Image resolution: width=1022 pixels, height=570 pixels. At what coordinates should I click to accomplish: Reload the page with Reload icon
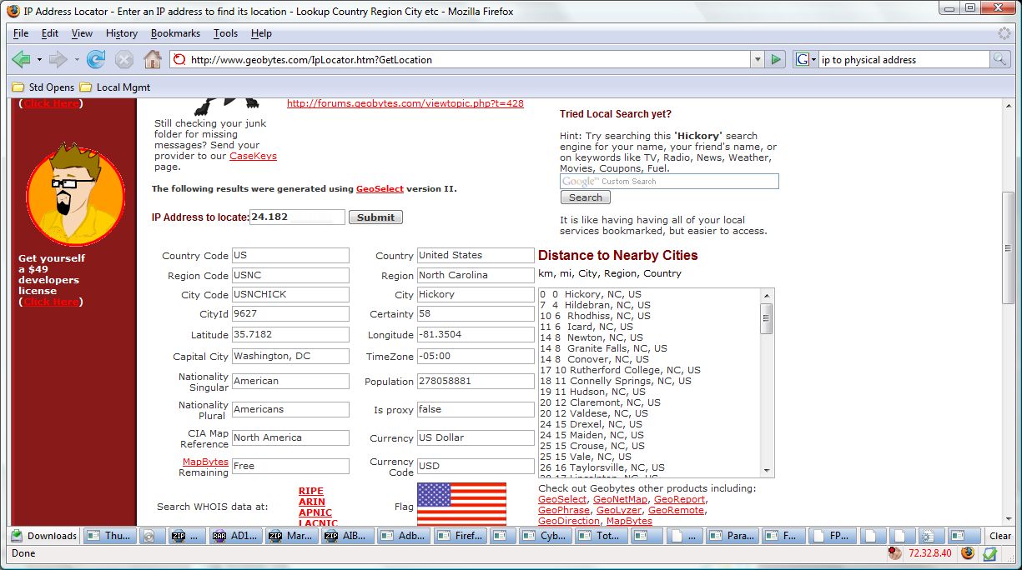click(x=96, y=59)
